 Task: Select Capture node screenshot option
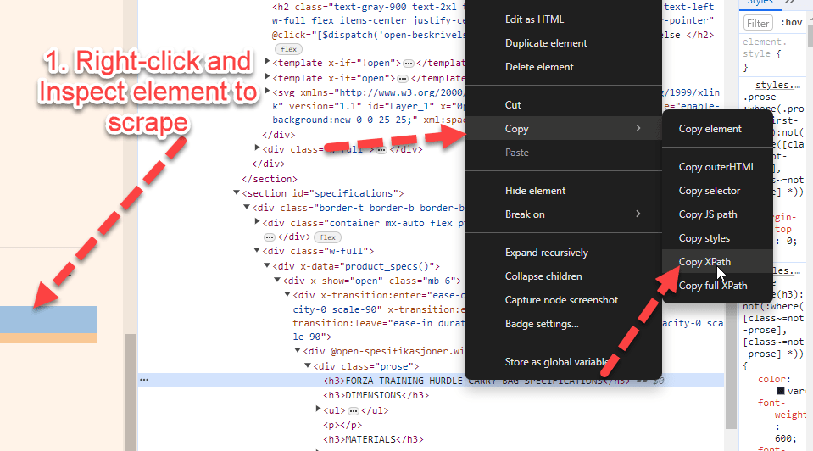click(561, 300)
